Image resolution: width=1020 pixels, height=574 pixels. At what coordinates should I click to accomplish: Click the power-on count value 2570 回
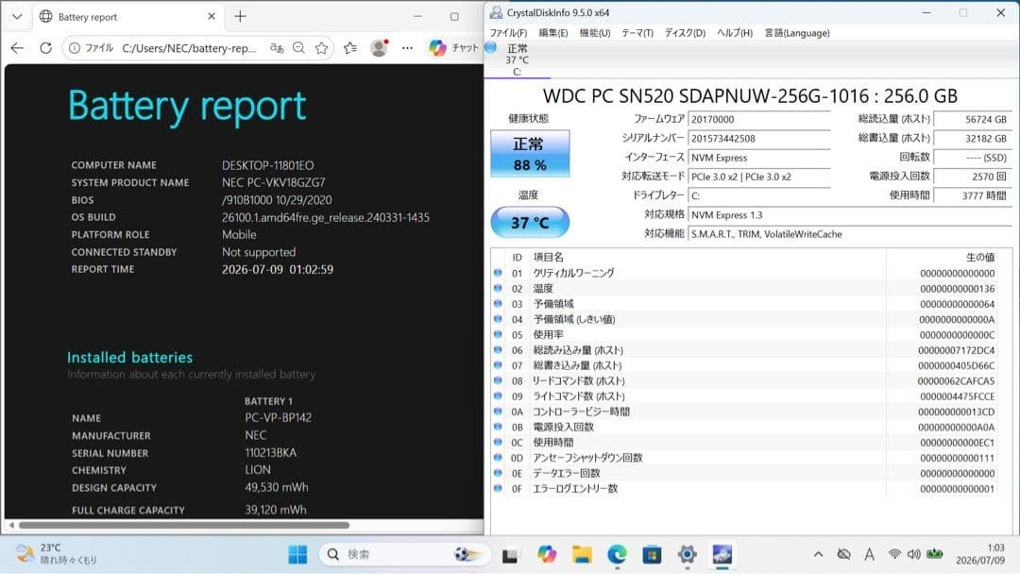(x=972, y=177)
